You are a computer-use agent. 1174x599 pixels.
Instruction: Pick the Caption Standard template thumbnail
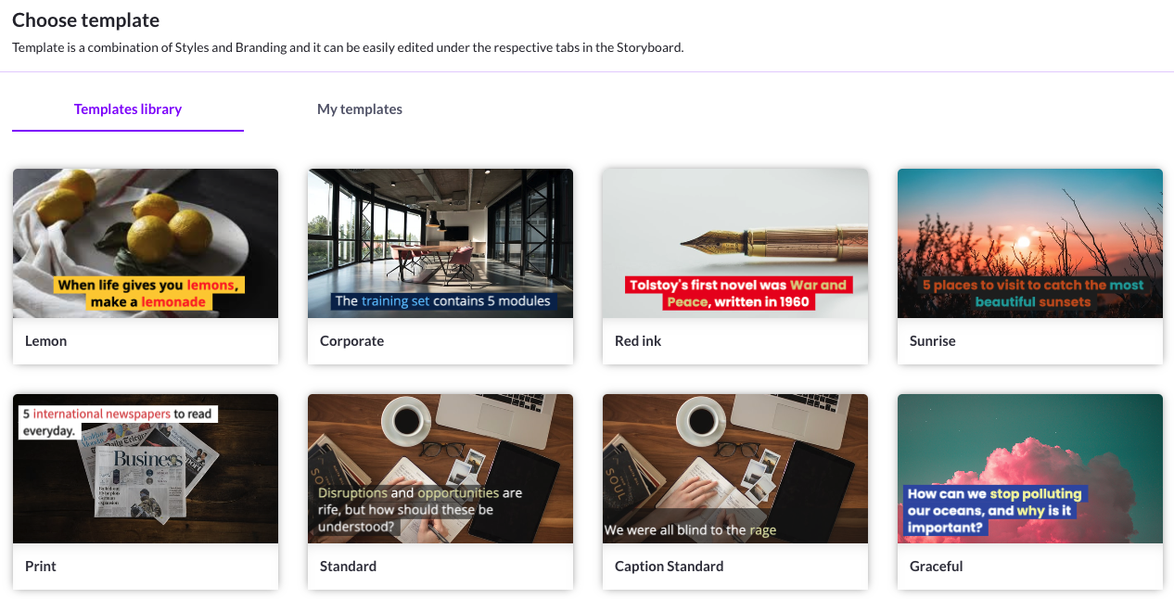735,468
